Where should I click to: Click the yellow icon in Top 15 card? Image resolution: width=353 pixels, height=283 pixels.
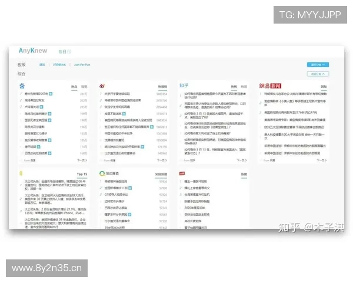pyautogui.click(x=21, y=173)
